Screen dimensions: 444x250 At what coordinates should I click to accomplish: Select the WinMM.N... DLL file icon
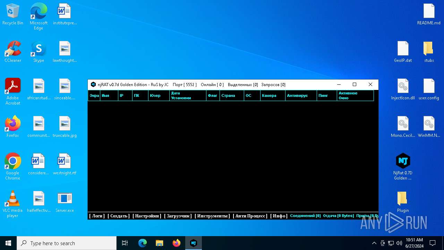coord(429,127)
